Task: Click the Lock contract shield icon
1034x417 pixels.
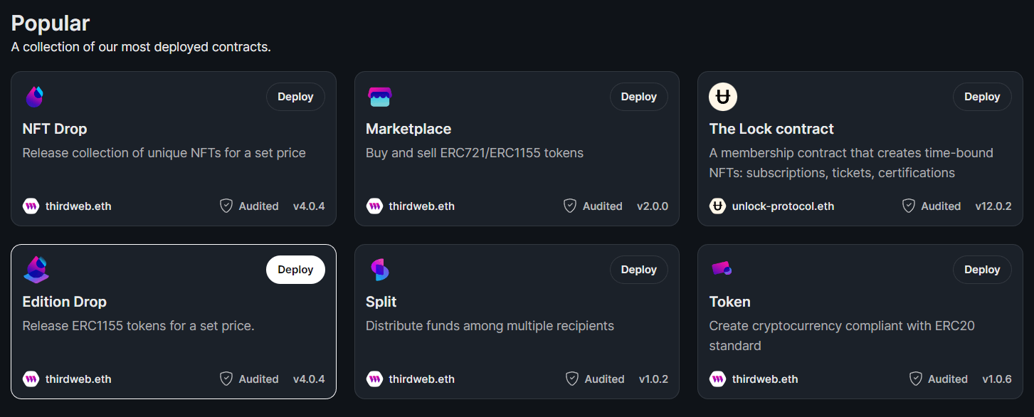Action: [722, 96]
